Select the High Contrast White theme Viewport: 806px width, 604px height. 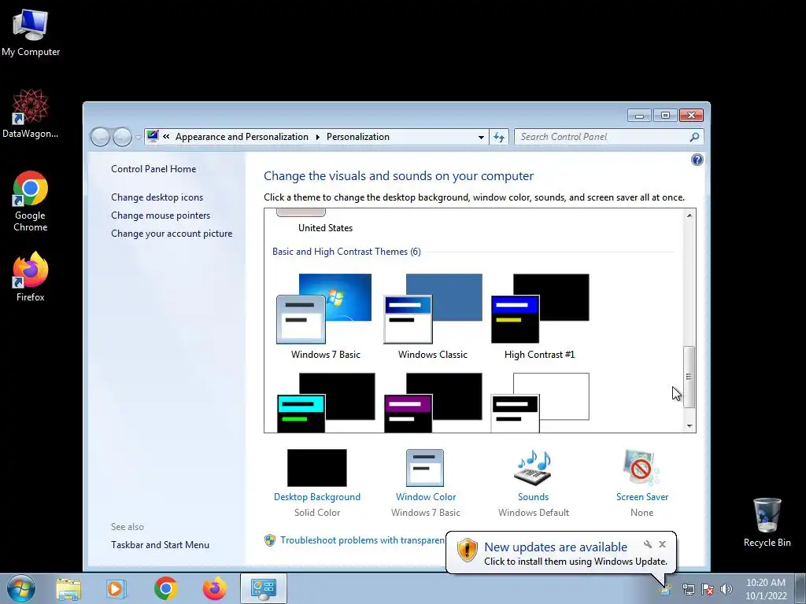(540, 403)
